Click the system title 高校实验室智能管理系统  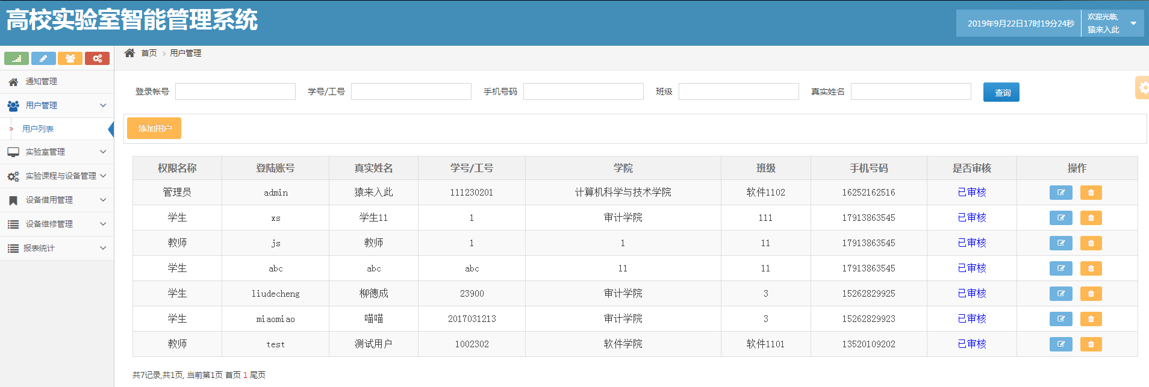132,20
